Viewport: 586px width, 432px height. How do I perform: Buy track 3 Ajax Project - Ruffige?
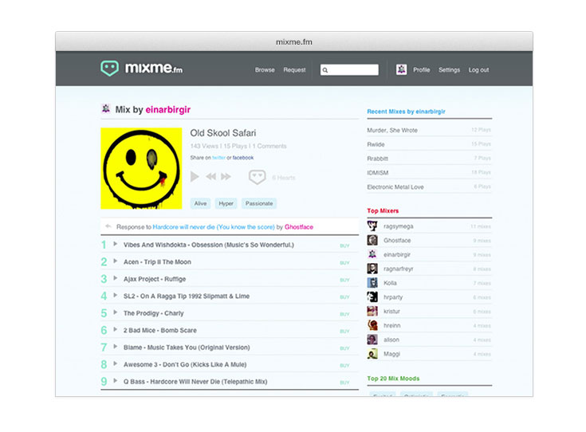[x=344, y=280]
